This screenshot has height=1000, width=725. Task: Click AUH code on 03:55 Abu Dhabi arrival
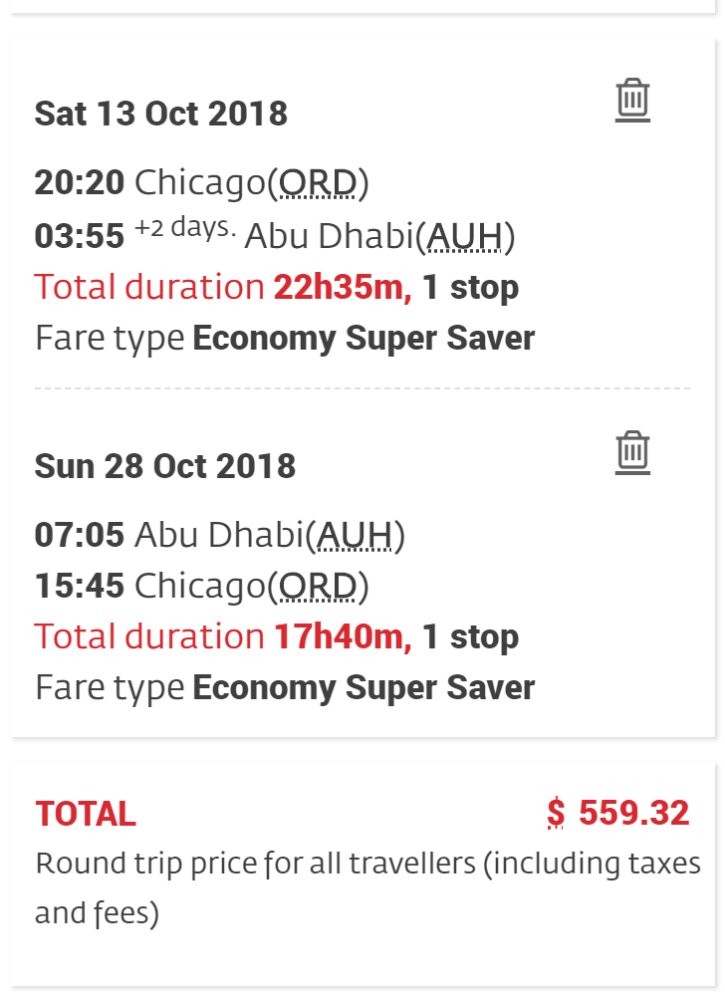(464, 236)
